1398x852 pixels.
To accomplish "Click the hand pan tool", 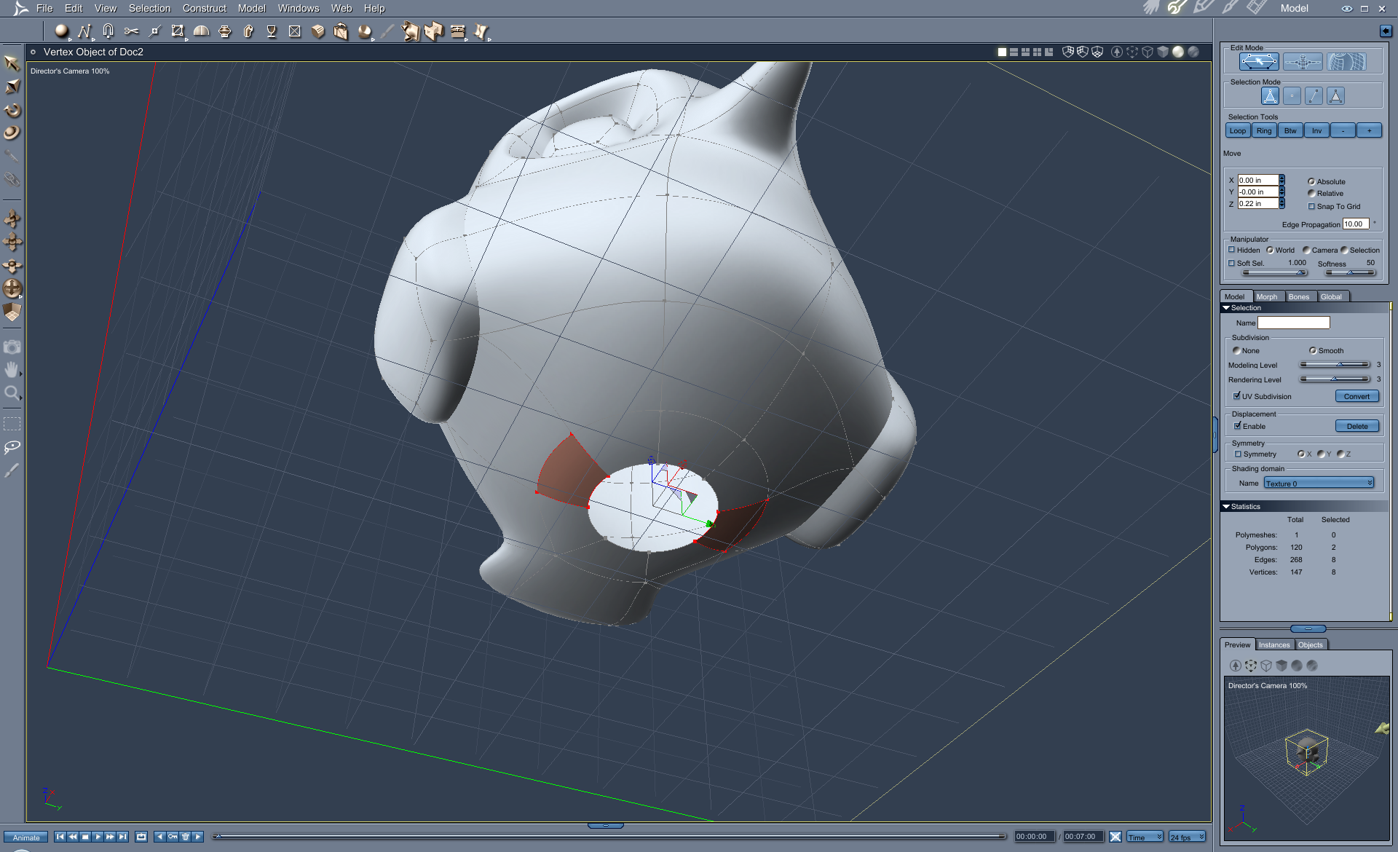I will click(12, 370).
